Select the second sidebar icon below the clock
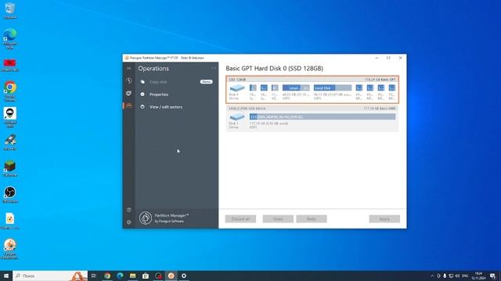Viewport: 501px width, 281px height. click(128, 94)
